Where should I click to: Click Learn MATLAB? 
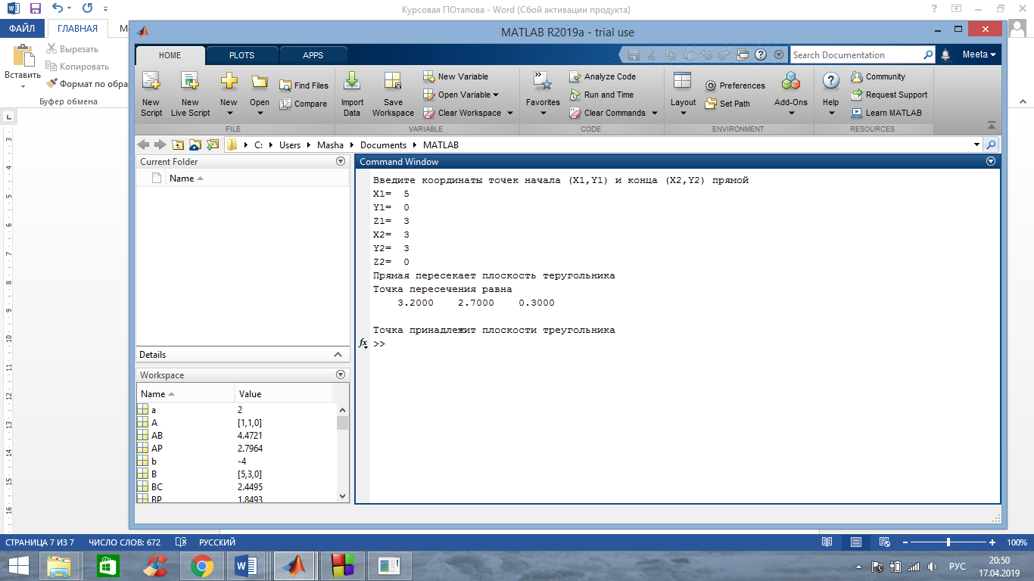886,113
